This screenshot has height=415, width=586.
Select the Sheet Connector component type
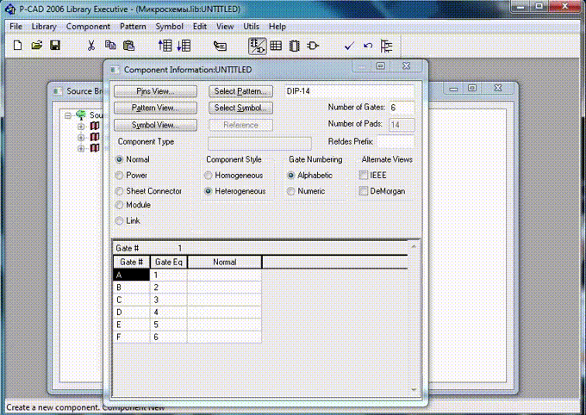tap(119, 191)
